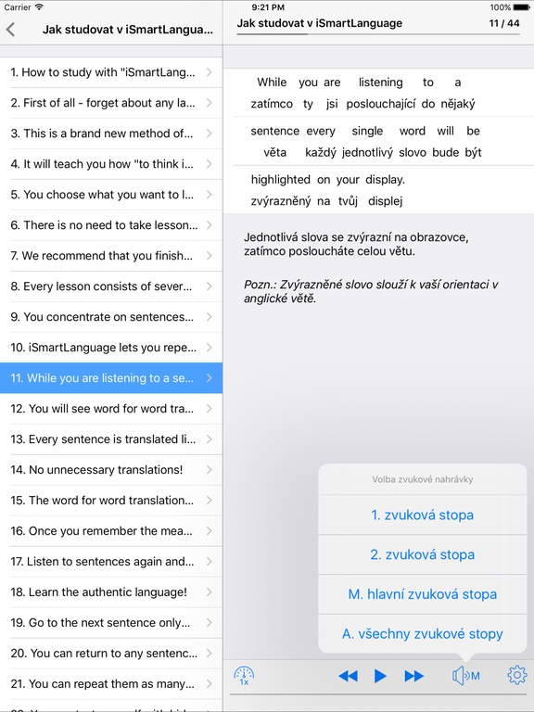Tap the word "listening" in sentence
The image size is (534, 712).
coord(380,83)
